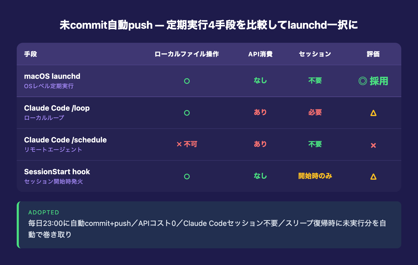Click the green circle in the SessionStart hook row
The height and width of the screenshot is (265, 418).
[187, 177]
